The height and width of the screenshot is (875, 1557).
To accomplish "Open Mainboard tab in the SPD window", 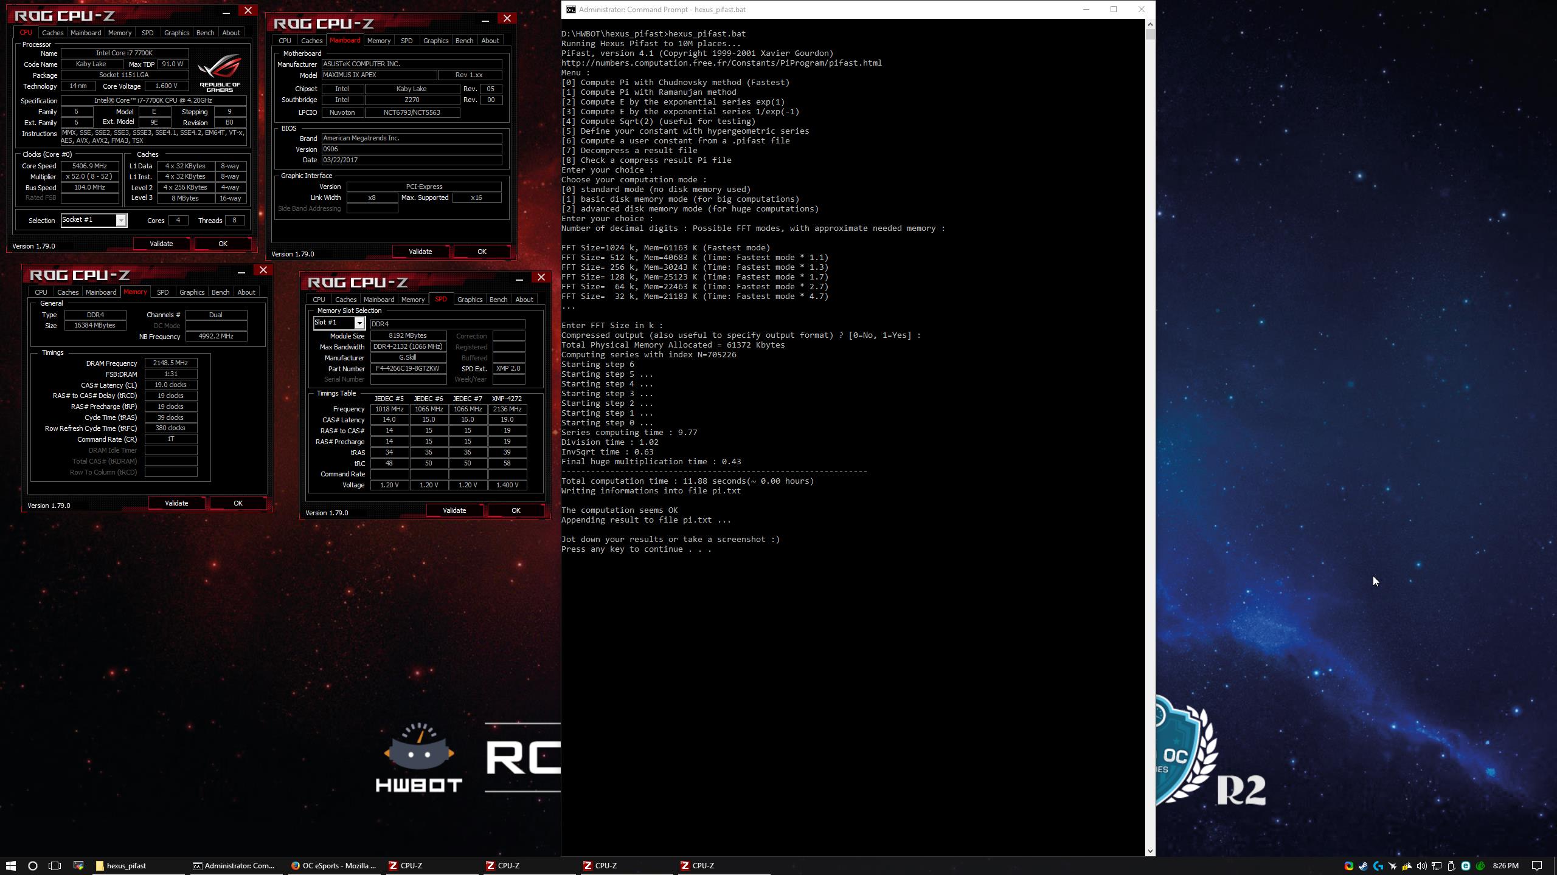I will click(x=378, y=300).
